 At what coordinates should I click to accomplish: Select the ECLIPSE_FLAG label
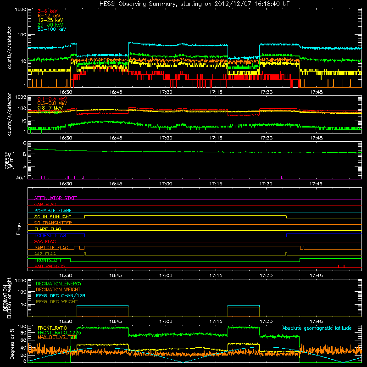click(50, 235)
